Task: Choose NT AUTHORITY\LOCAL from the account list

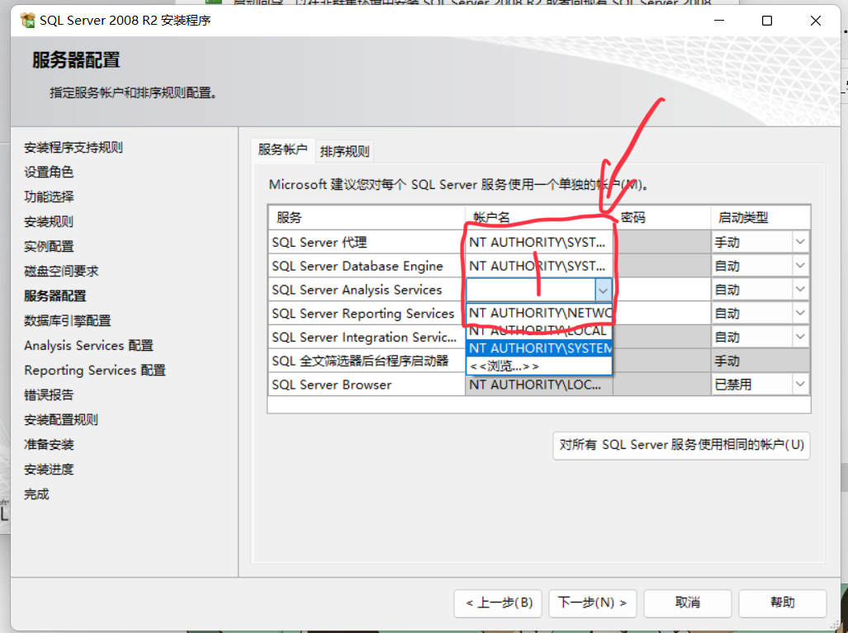Action: (x=539, y=331)
